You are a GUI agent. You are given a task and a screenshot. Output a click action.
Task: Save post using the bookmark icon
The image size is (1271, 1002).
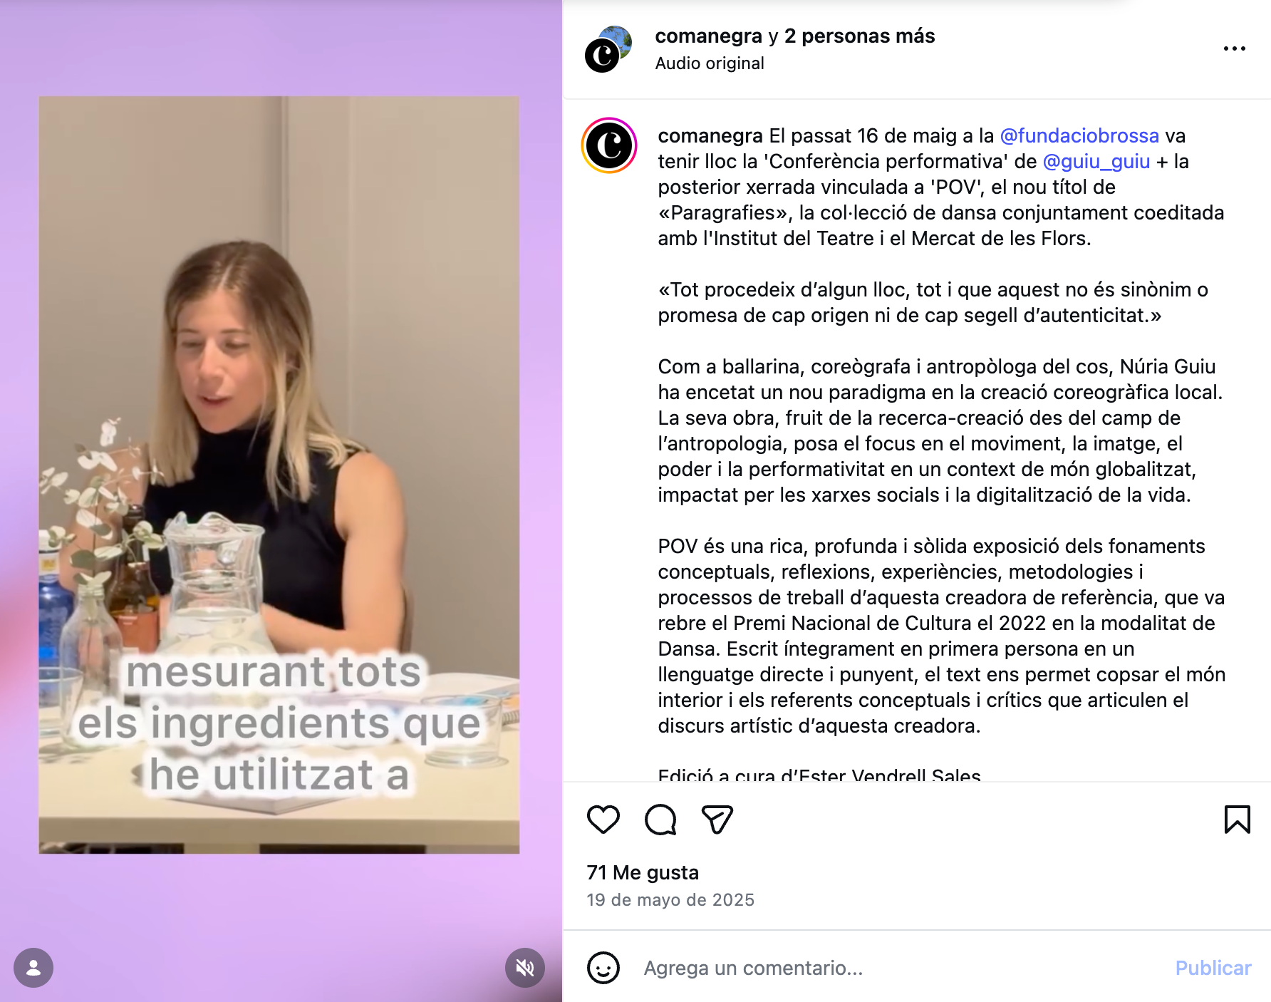(x=1238, y=820)
